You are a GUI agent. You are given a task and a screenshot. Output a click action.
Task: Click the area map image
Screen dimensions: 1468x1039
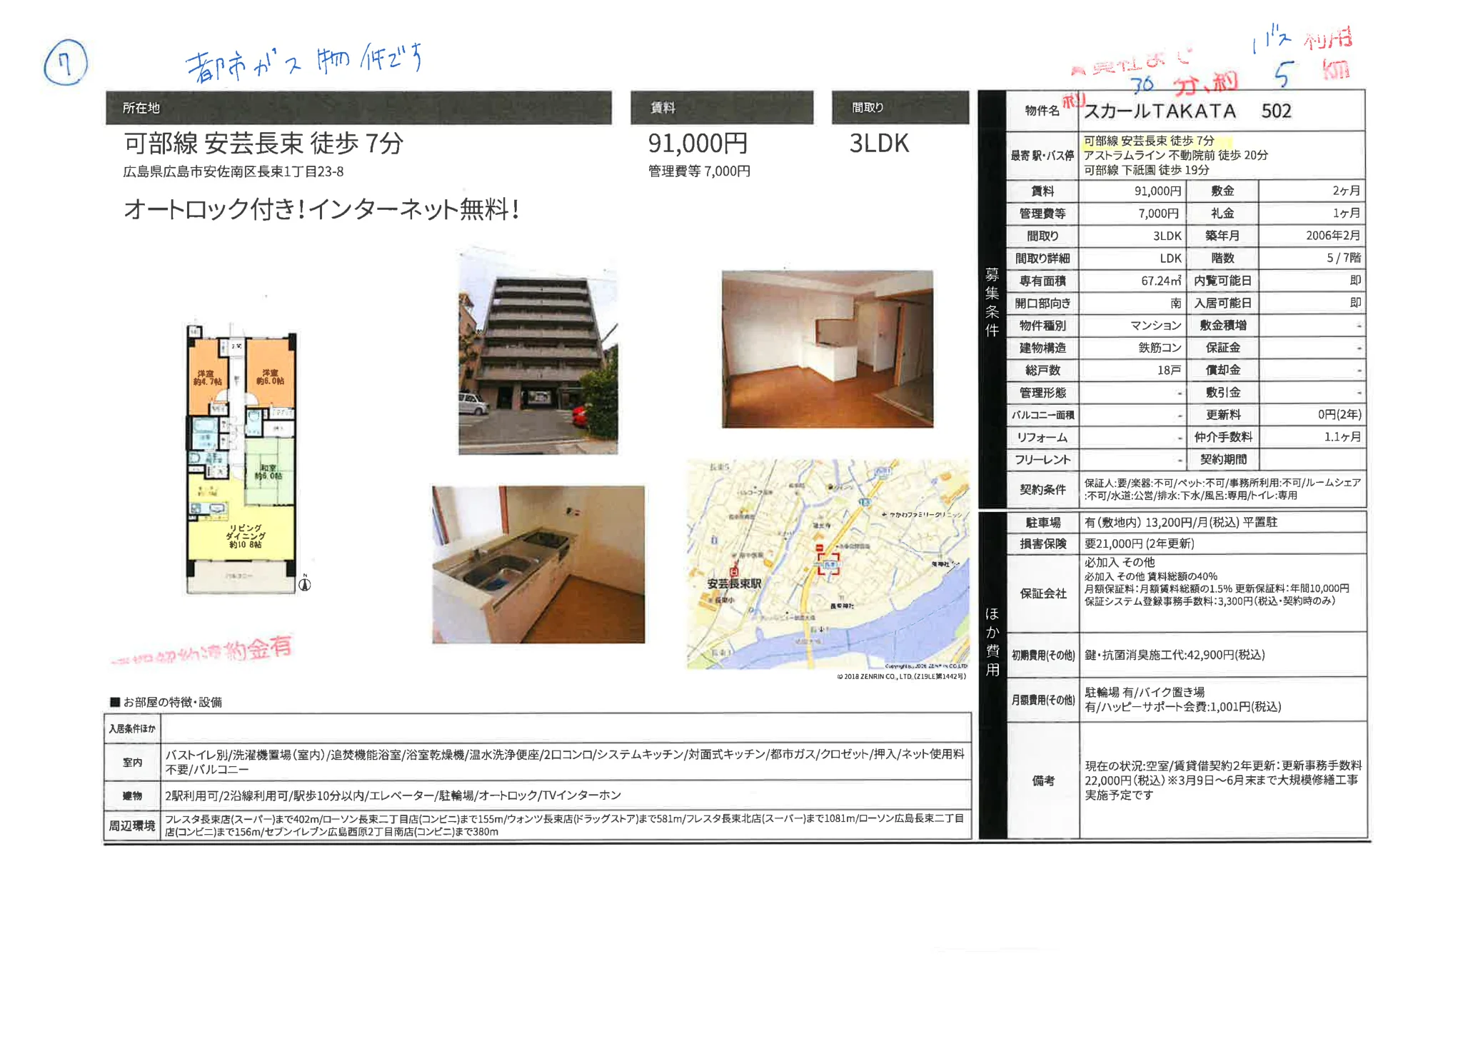point(828,564)
